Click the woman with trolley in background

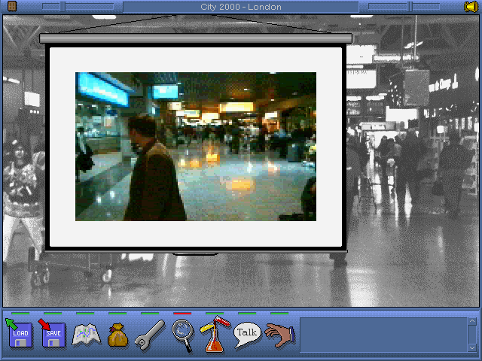pyautogui.click(x=23, y=199)
